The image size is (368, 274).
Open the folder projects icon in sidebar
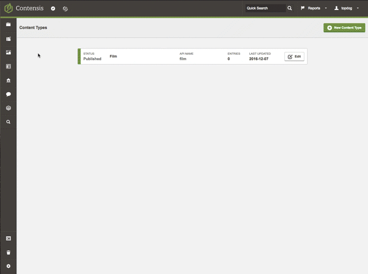8,24
